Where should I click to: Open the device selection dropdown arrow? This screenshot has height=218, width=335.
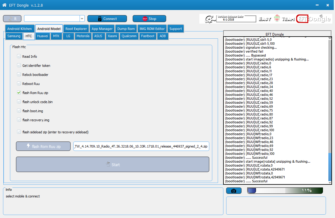(82, 19)
